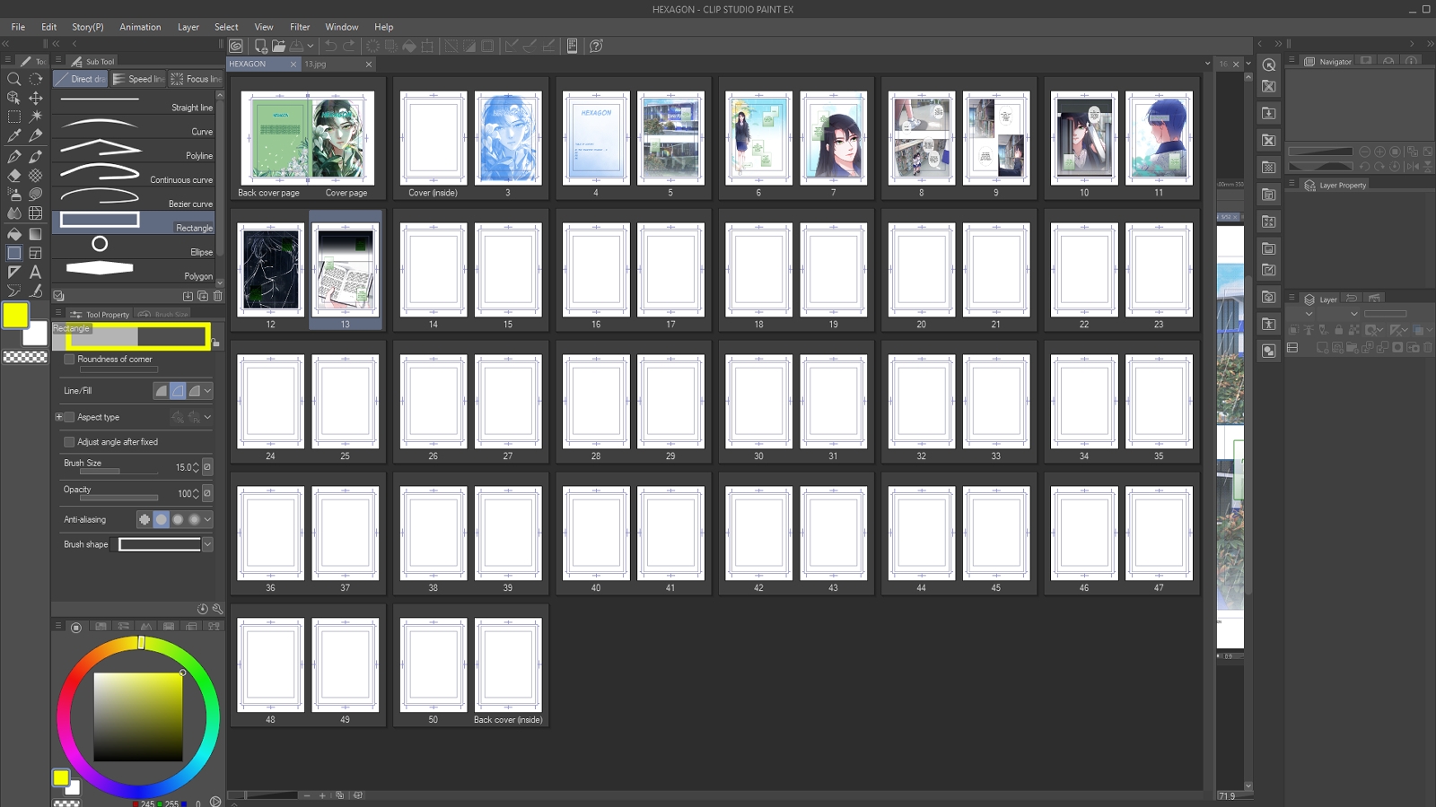
Task: Open the Brush shape dropdown
Action: click(x=207, y=544)
